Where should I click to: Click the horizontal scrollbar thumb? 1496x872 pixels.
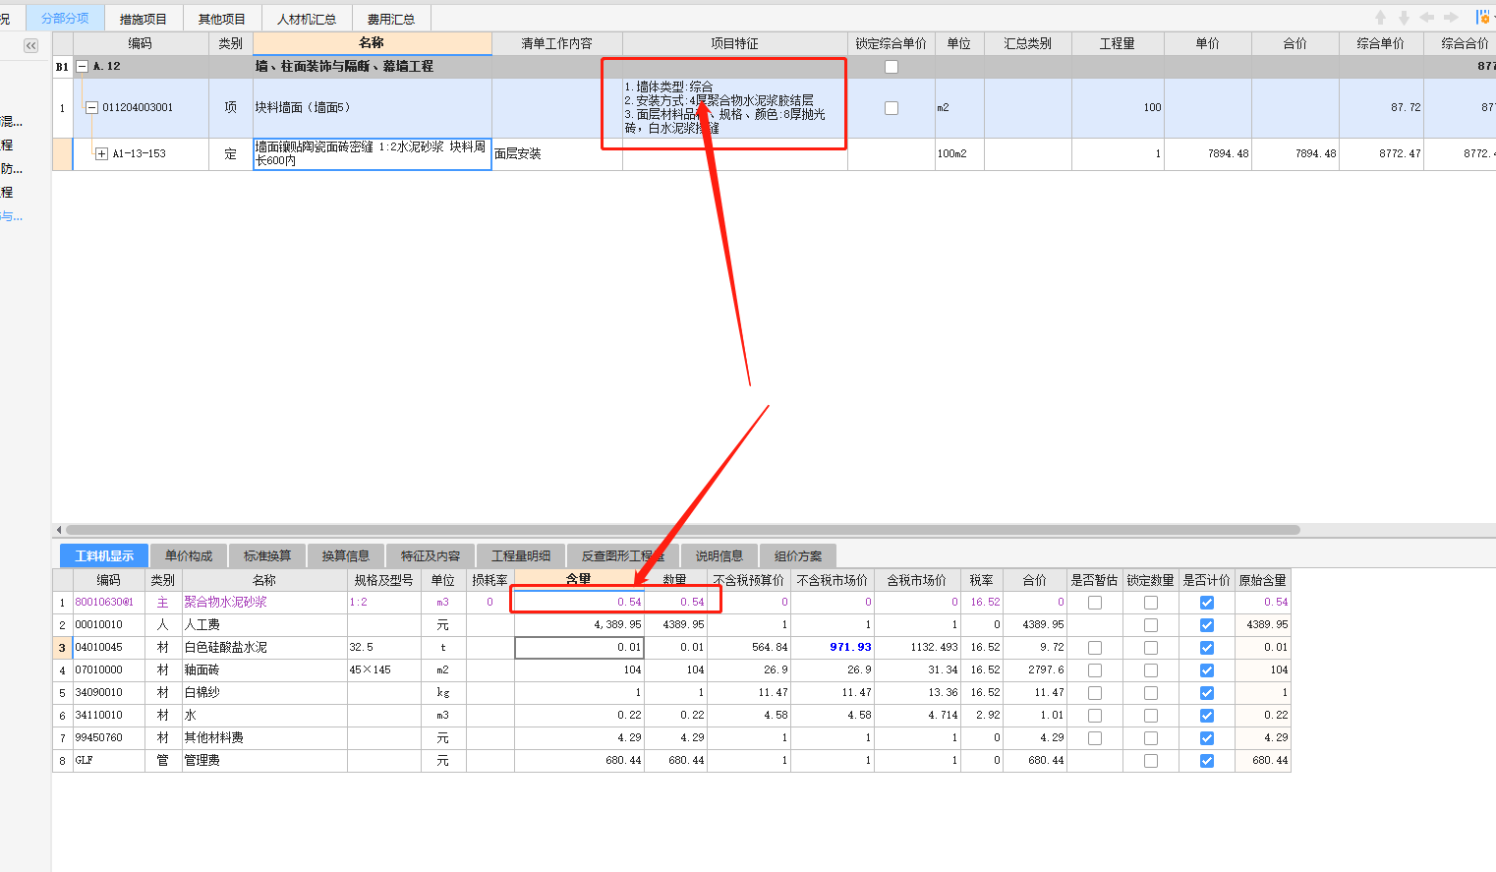pyautogui.click(x=682, y=530)
